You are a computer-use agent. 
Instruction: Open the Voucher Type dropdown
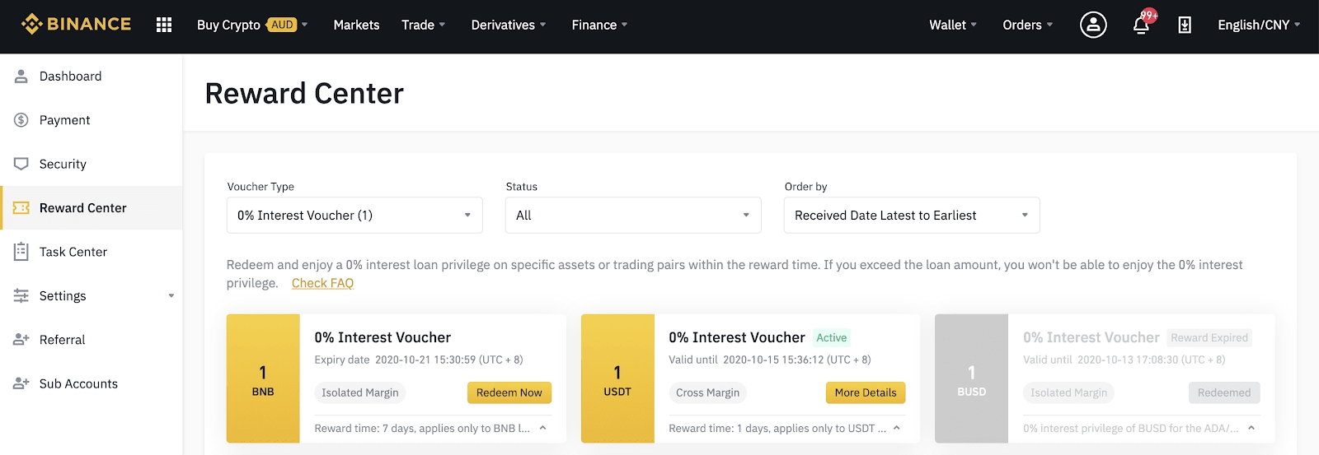(x=354, y=216)
